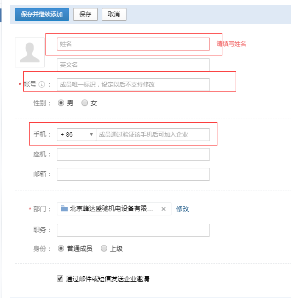Viewport: 291px width, 298px height.
Task: Uncheck 通过邮件或短信发送企业邀请 checkbox
Action: point(60,279)
